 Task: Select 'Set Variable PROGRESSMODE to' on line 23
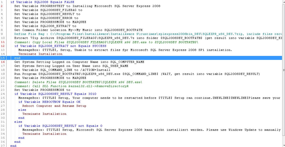[42, 90]
